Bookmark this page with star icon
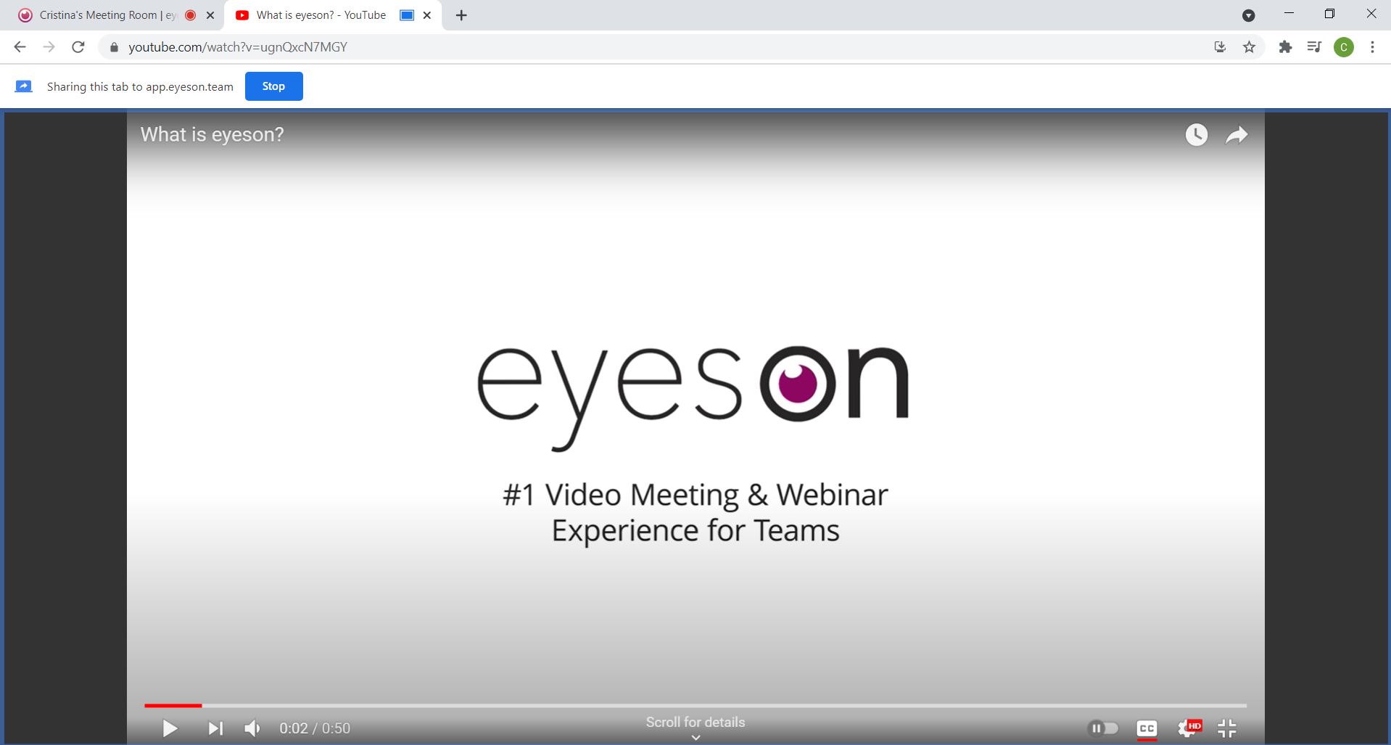This screenshot has height=745, width=1391. pyautogui.click(x=1249, y=47)
